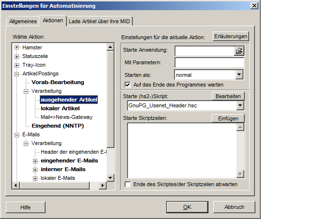Click the 'Mit Parametern' input field

[209, 62]
